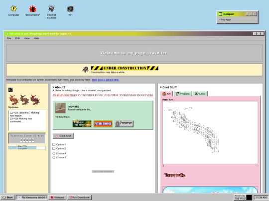269x201 pixels.
Task: Click the buy eggs note text
Action: [x=225, y=19]
